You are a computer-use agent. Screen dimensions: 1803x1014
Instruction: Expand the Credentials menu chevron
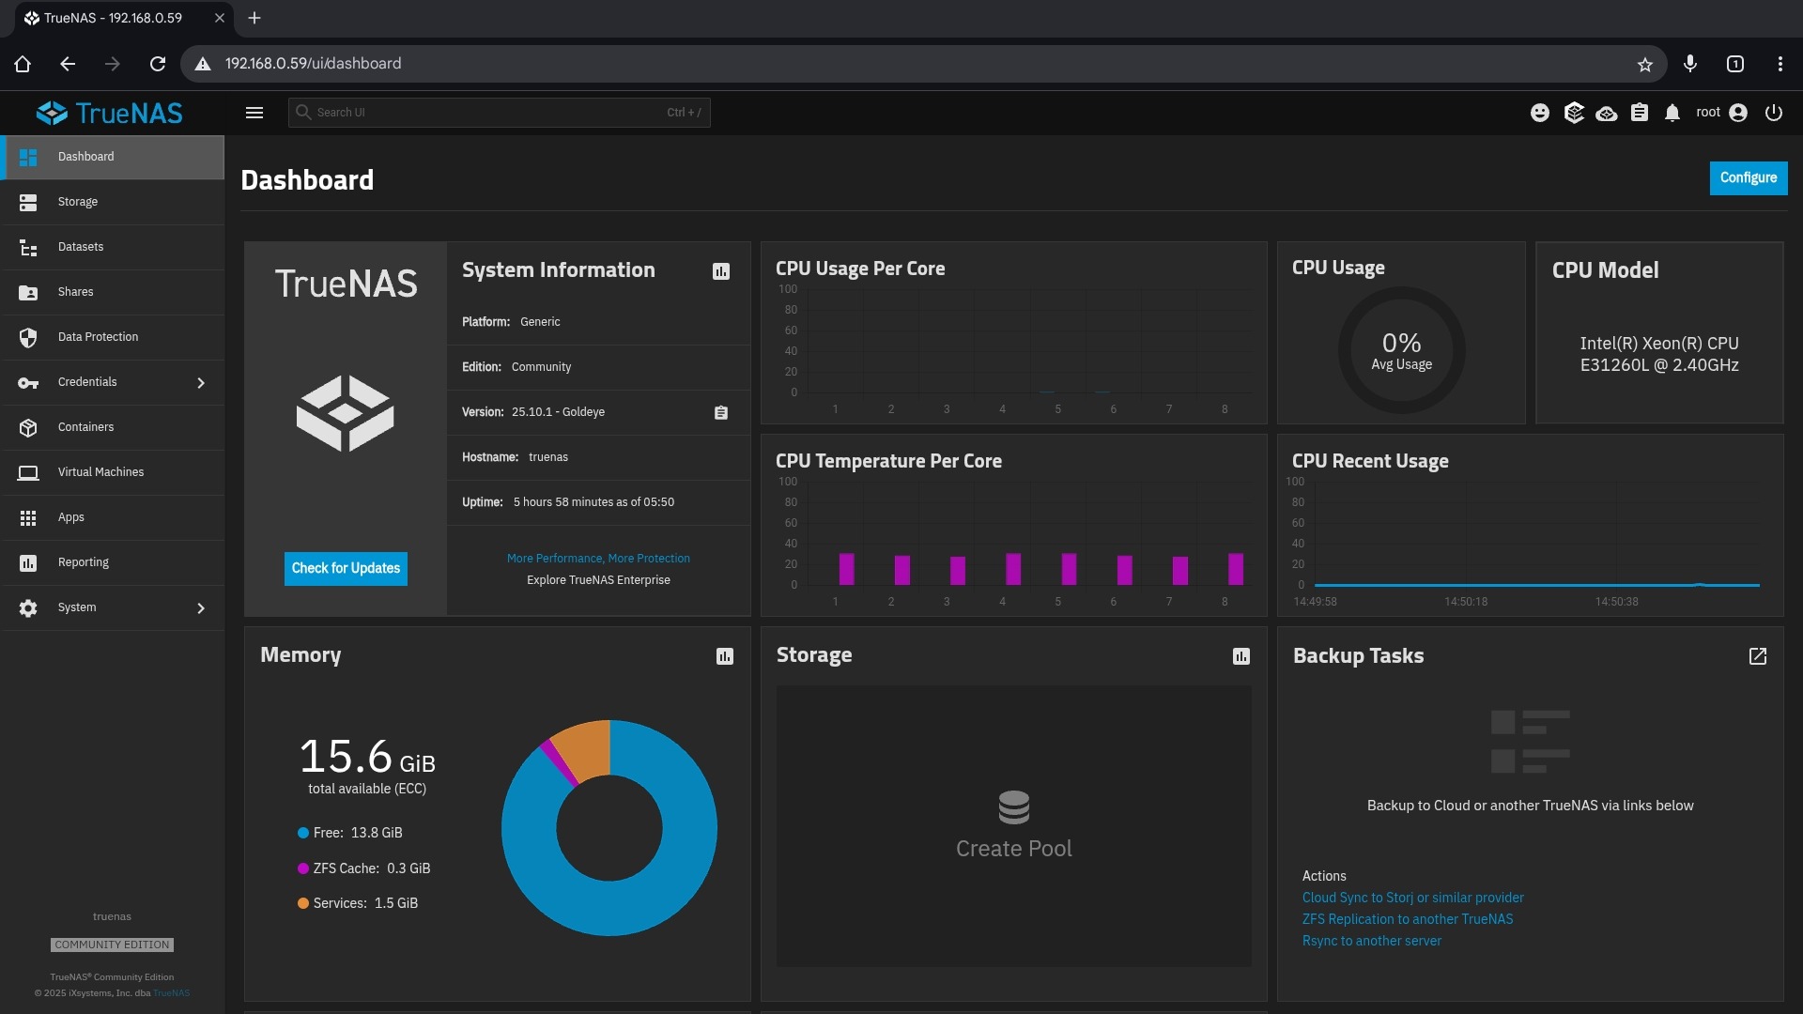point(201,383)
